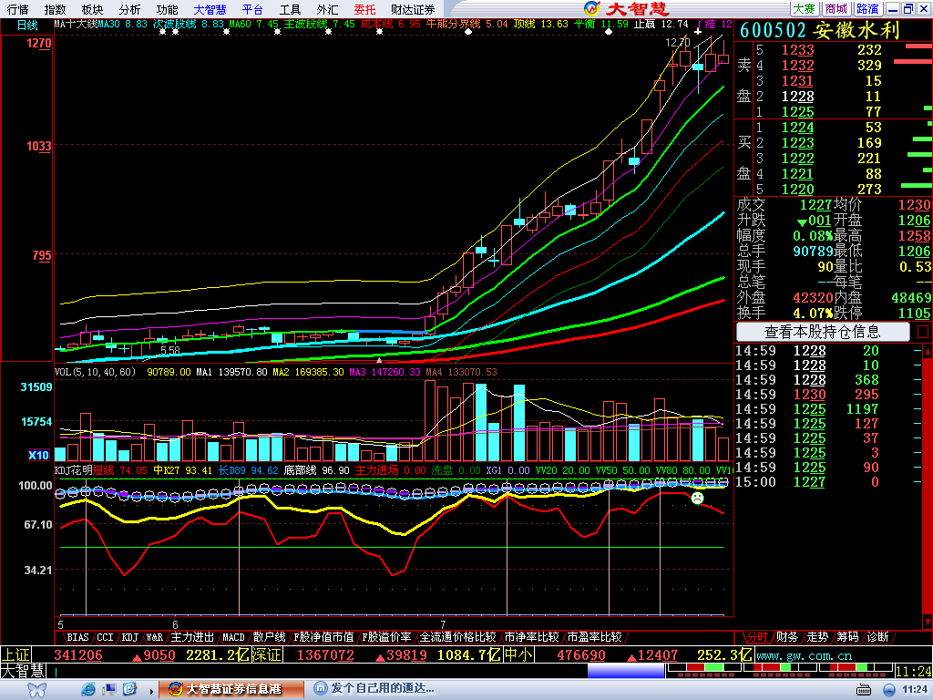Click the trade list scroll down arrow
The height and width of the screenshot is (700, 933).
927,622
